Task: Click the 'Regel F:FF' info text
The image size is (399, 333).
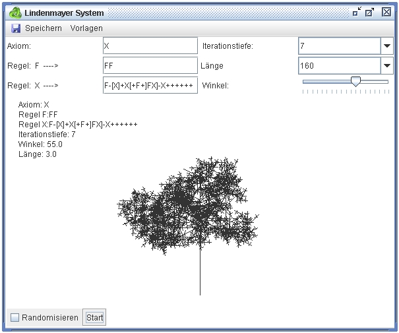Action: pos(38,115)
